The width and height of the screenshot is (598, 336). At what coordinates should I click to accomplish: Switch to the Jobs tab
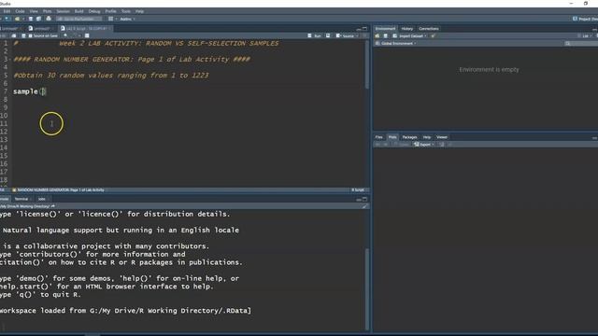42,199
